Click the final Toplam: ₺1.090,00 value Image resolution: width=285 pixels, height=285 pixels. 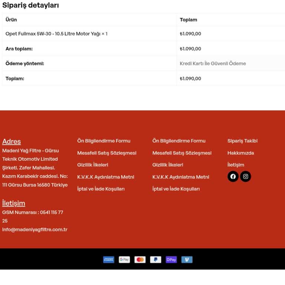(190, 79)
